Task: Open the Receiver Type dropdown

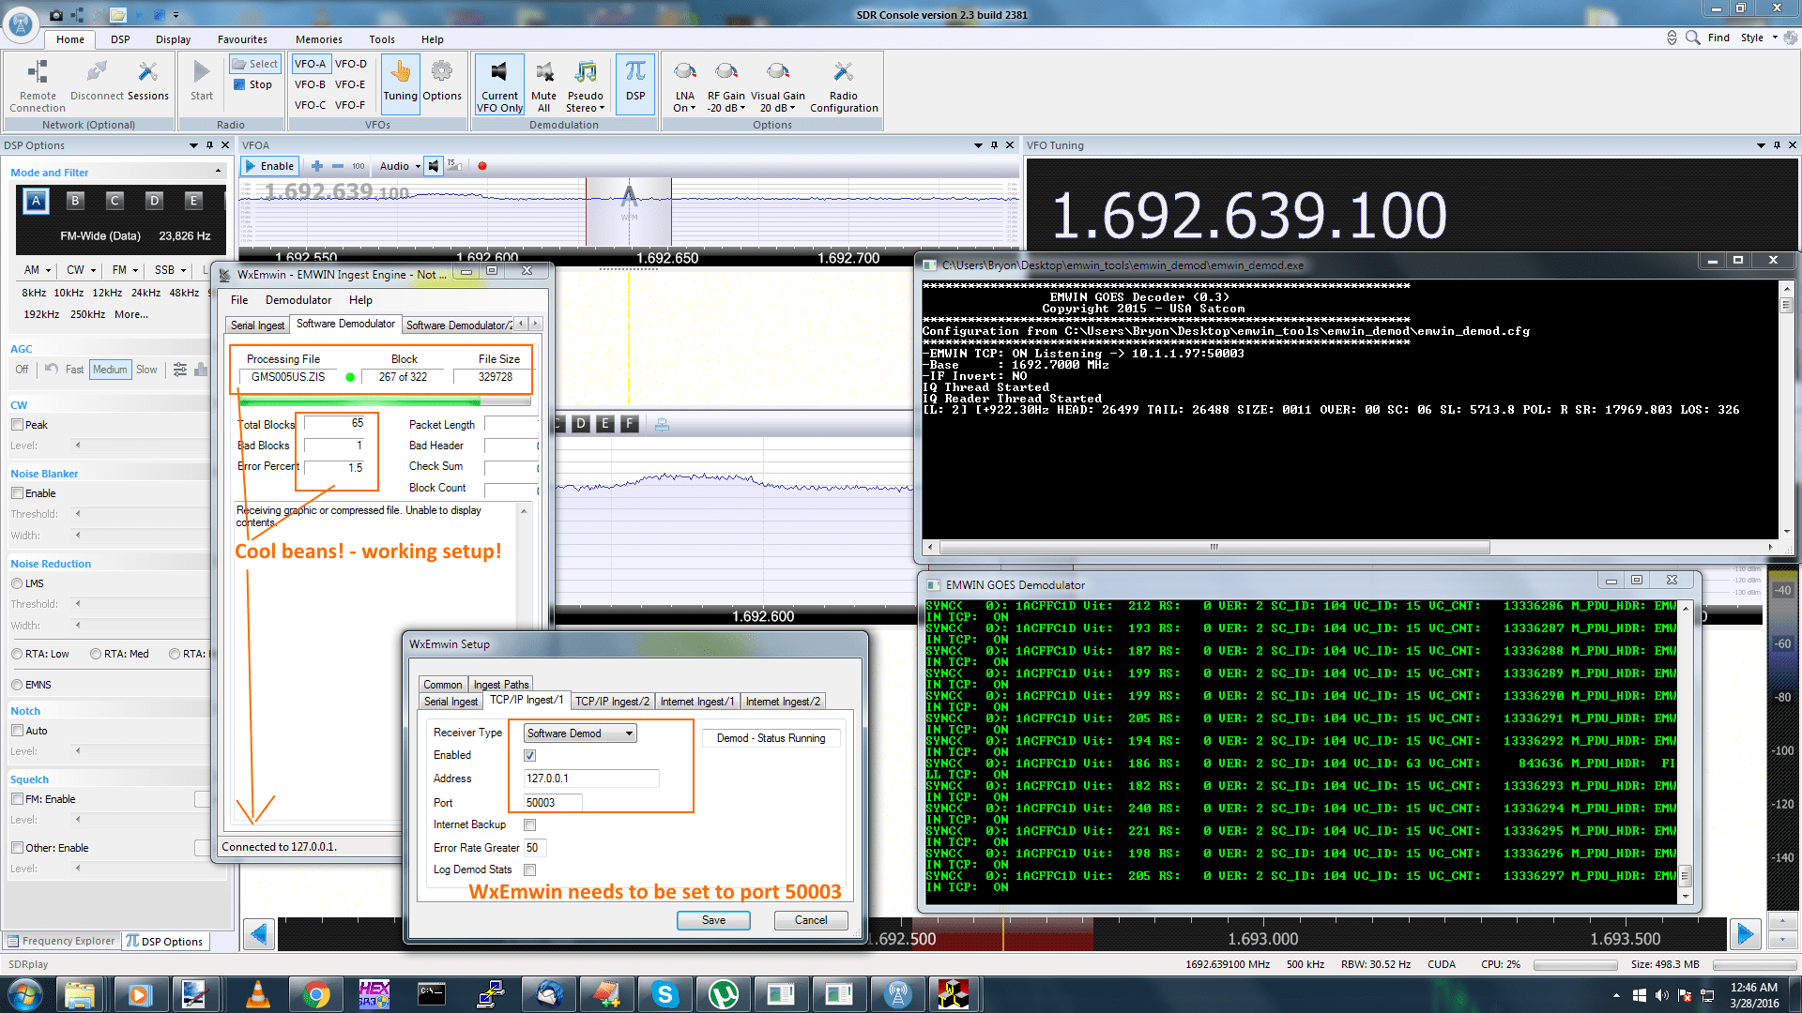Action: [x=580, y=733]
